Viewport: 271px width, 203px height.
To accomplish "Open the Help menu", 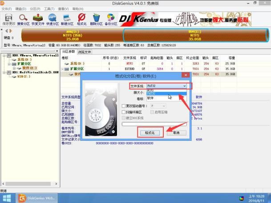I will 78,9.
